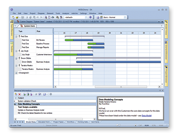The height and width of the screenshot is (134, 178).
Task: Open the Basic - Normal style dropdown
Action: click(x=113, y=17)
